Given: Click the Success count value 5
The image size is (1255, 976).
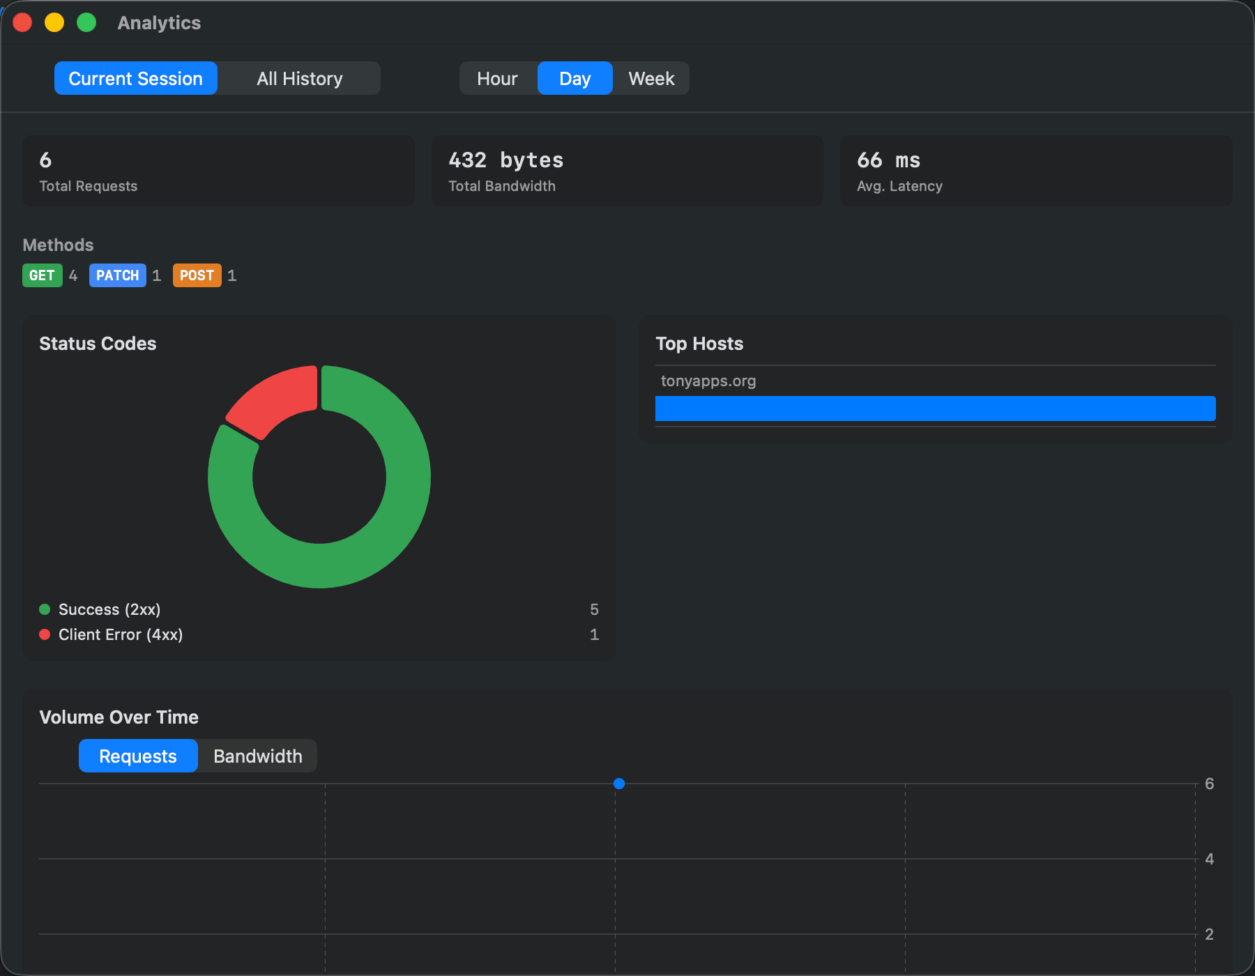Looking at the screenshot, I should point(594,609).
